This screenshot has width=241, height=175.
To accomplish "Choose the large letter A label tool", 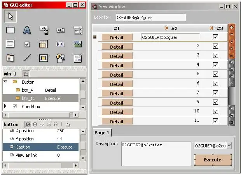I will click(27, 30).
